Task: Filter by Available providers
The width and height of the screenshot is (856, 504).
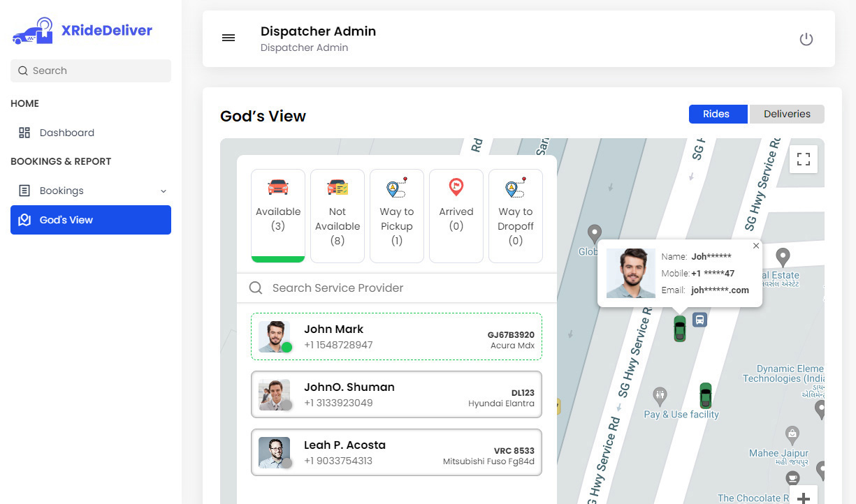Action: [x=278, y=215]
